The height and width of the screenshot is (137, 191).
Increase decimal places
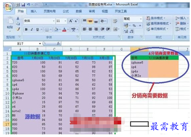click(126, 32)
